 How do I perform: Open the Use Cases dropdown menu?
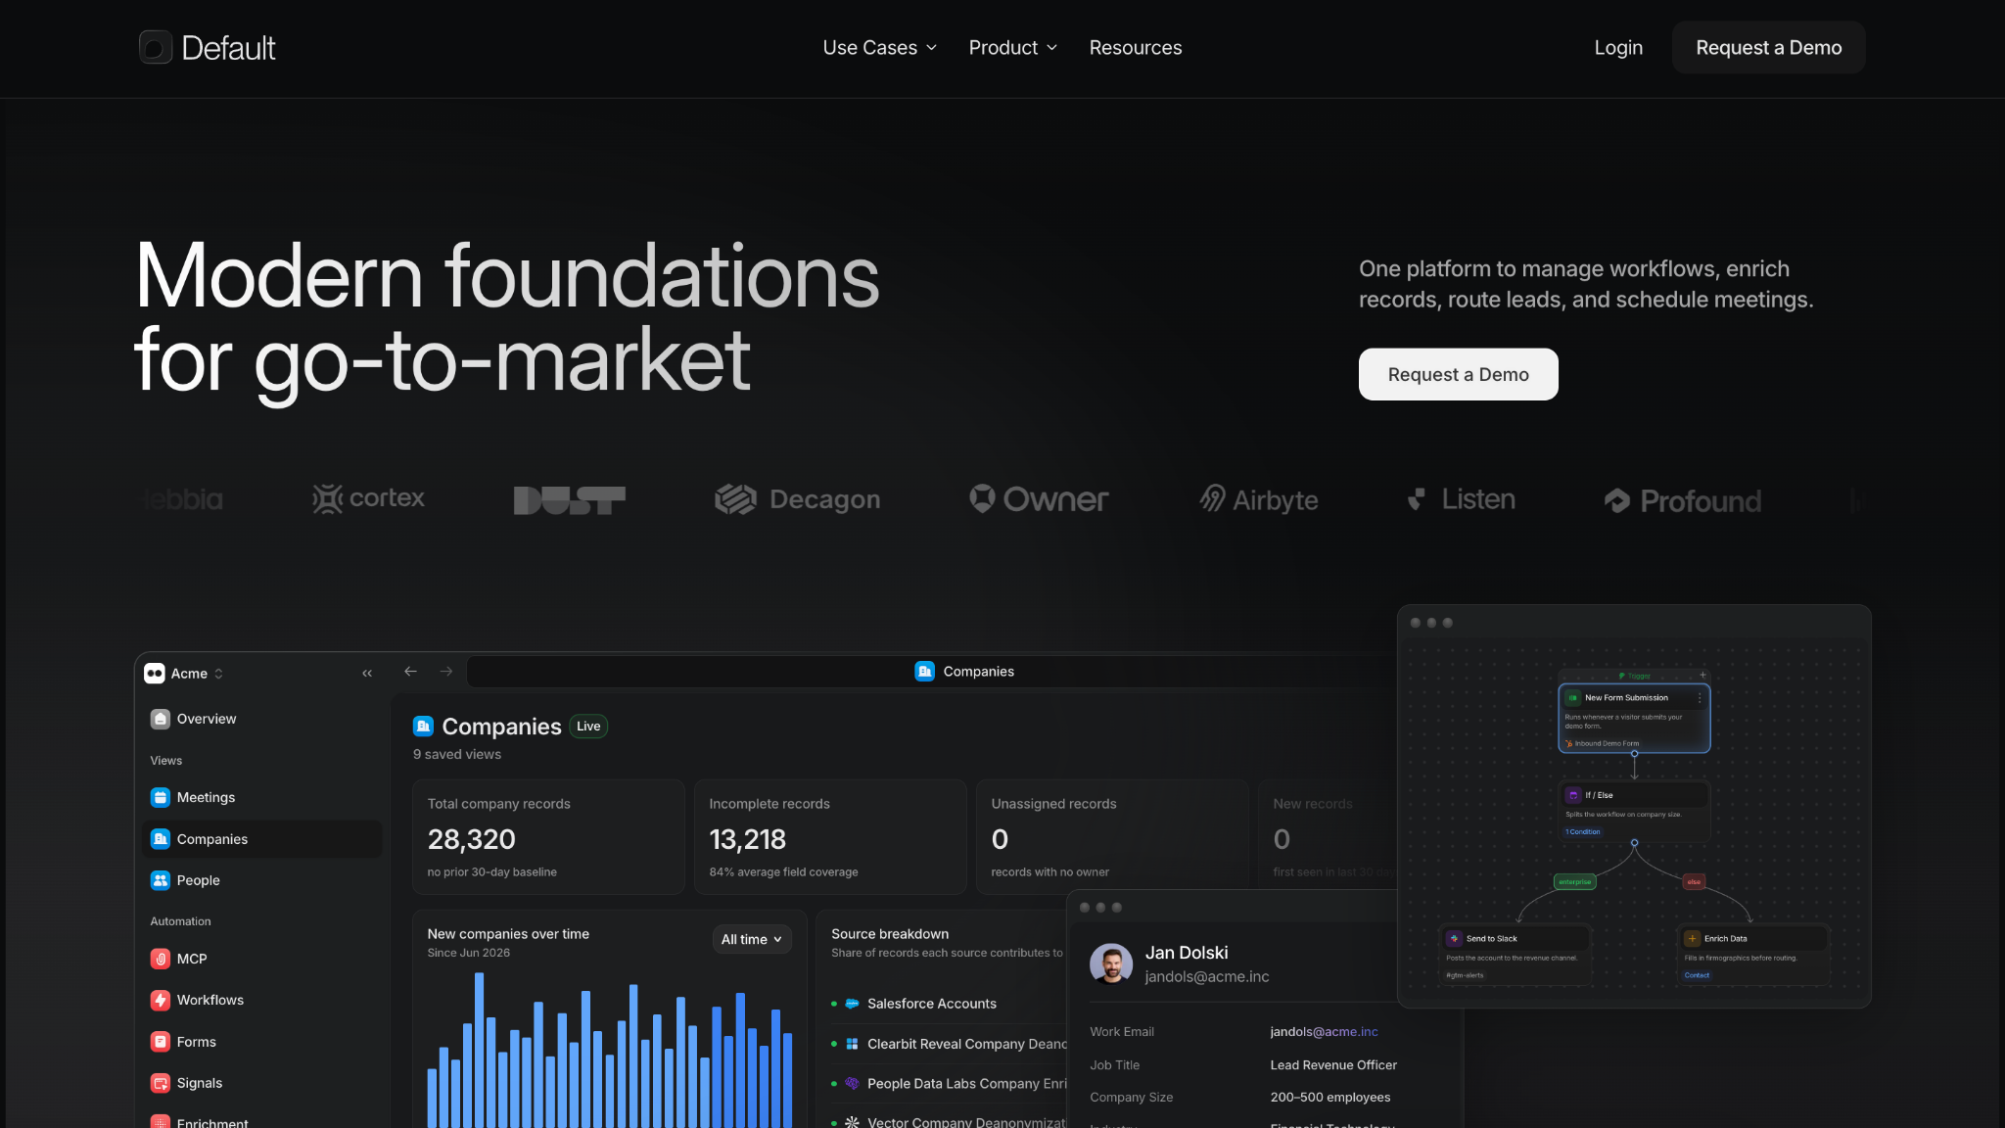(880, 47)
